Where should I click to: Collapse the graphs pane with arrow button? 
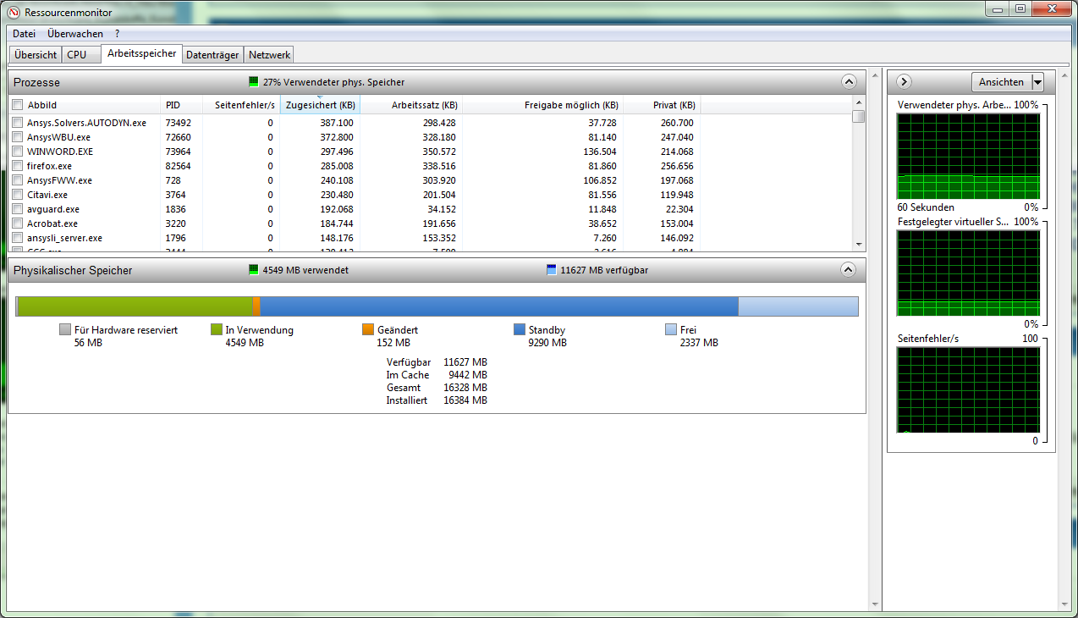click(x=904, y=81)
